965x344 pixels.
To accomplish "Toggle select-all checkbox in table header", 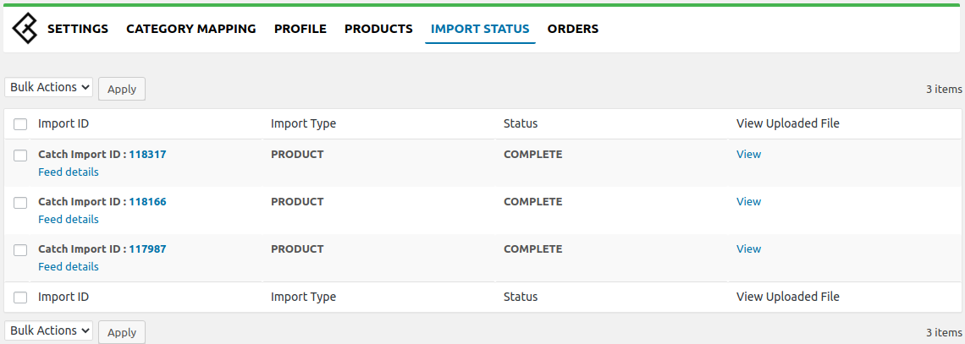I will point(20,124).
